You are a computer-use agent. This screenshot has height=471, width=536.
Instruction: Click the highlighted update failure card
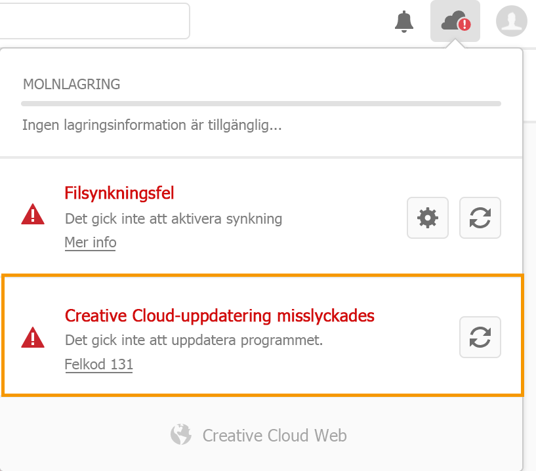click(262, 336)
